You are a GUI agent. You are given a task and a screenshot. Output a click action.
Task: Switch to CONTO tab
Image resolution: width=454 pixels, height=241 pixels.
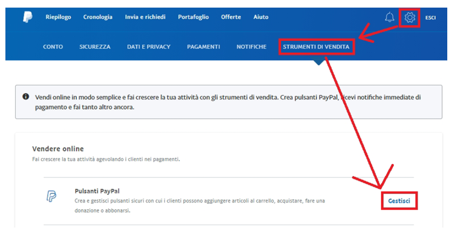tap(53, 47)
